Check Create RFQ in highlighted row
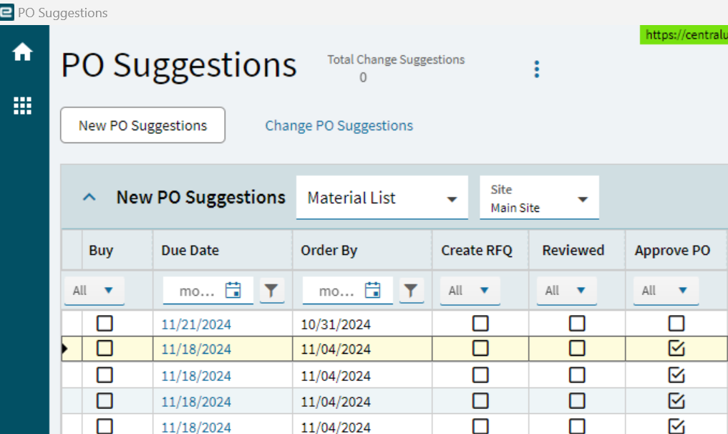This screenshot has width=728, height=434. point(480,348)
